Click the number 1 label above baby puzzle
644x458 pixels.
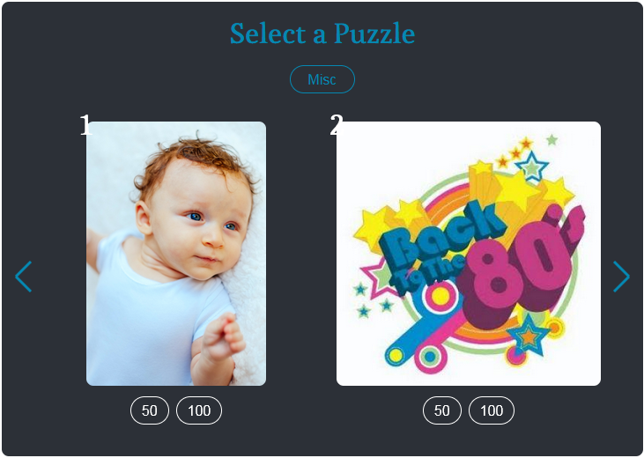[x=85, y=125]
